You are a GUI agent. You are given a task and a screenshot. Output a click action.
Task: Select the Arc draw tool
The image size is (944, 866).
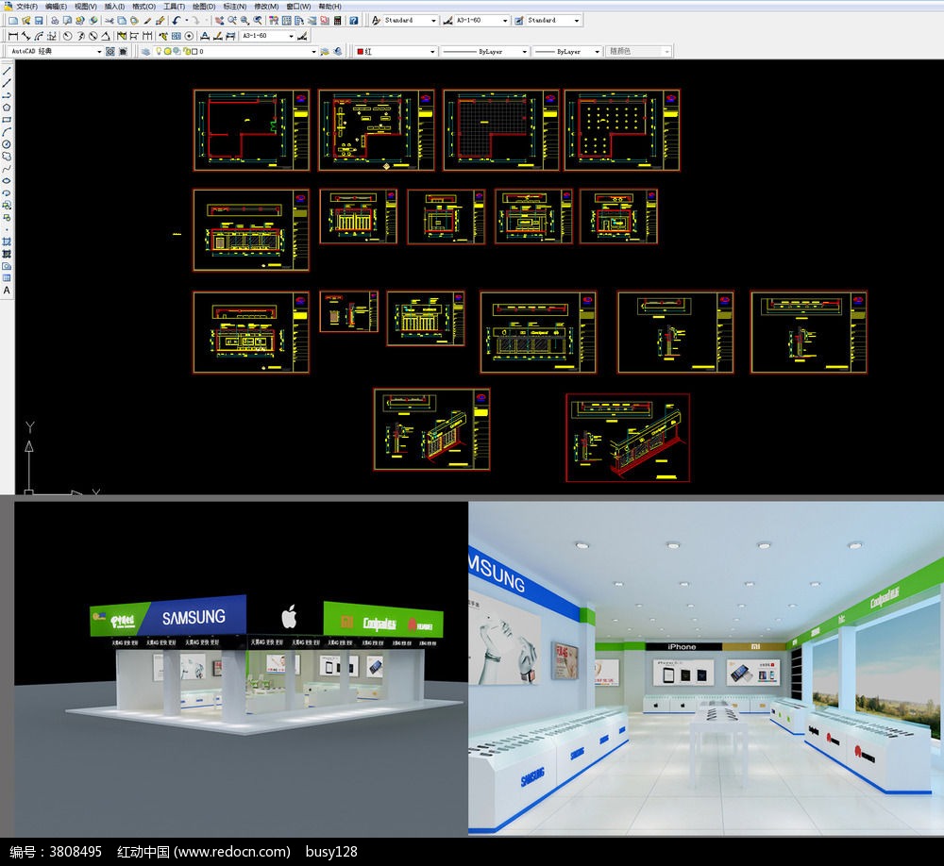point(7,132)
